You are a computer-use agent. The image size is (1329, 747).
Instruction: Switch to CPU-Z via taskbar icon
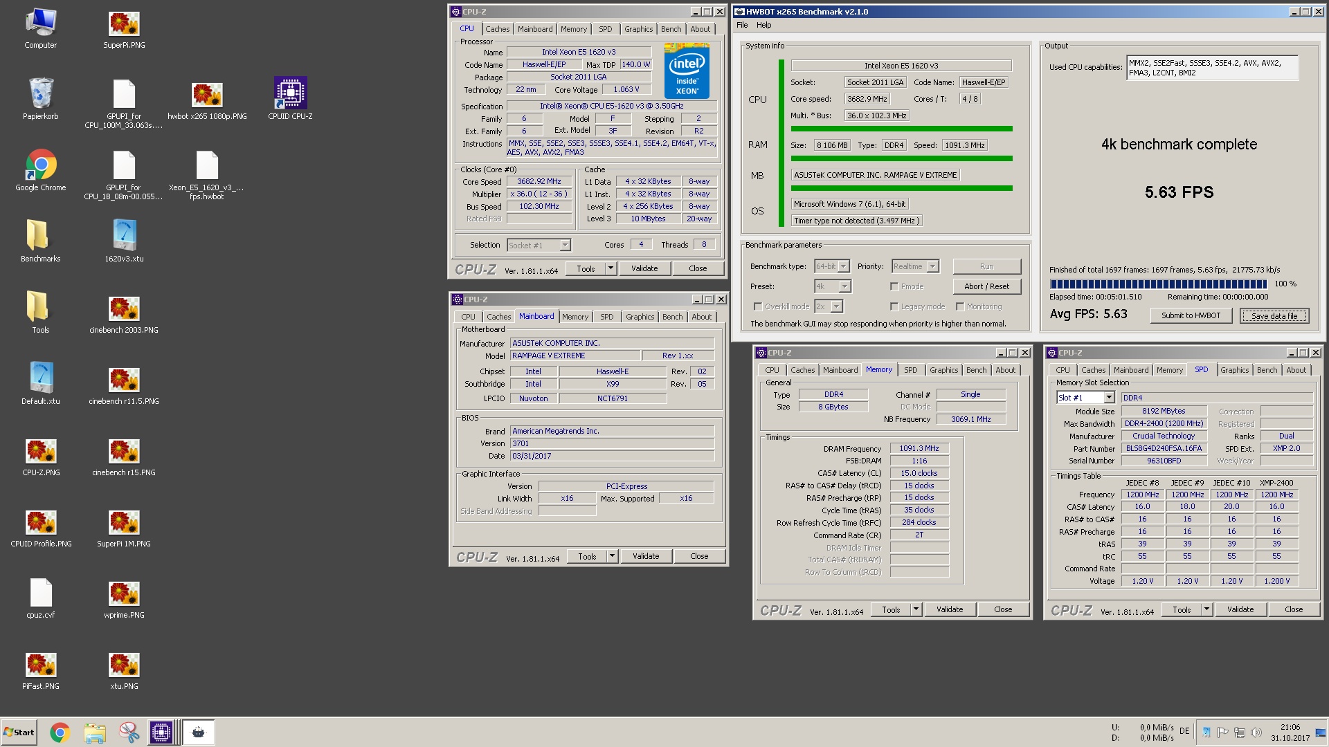[x=161, y=732]
